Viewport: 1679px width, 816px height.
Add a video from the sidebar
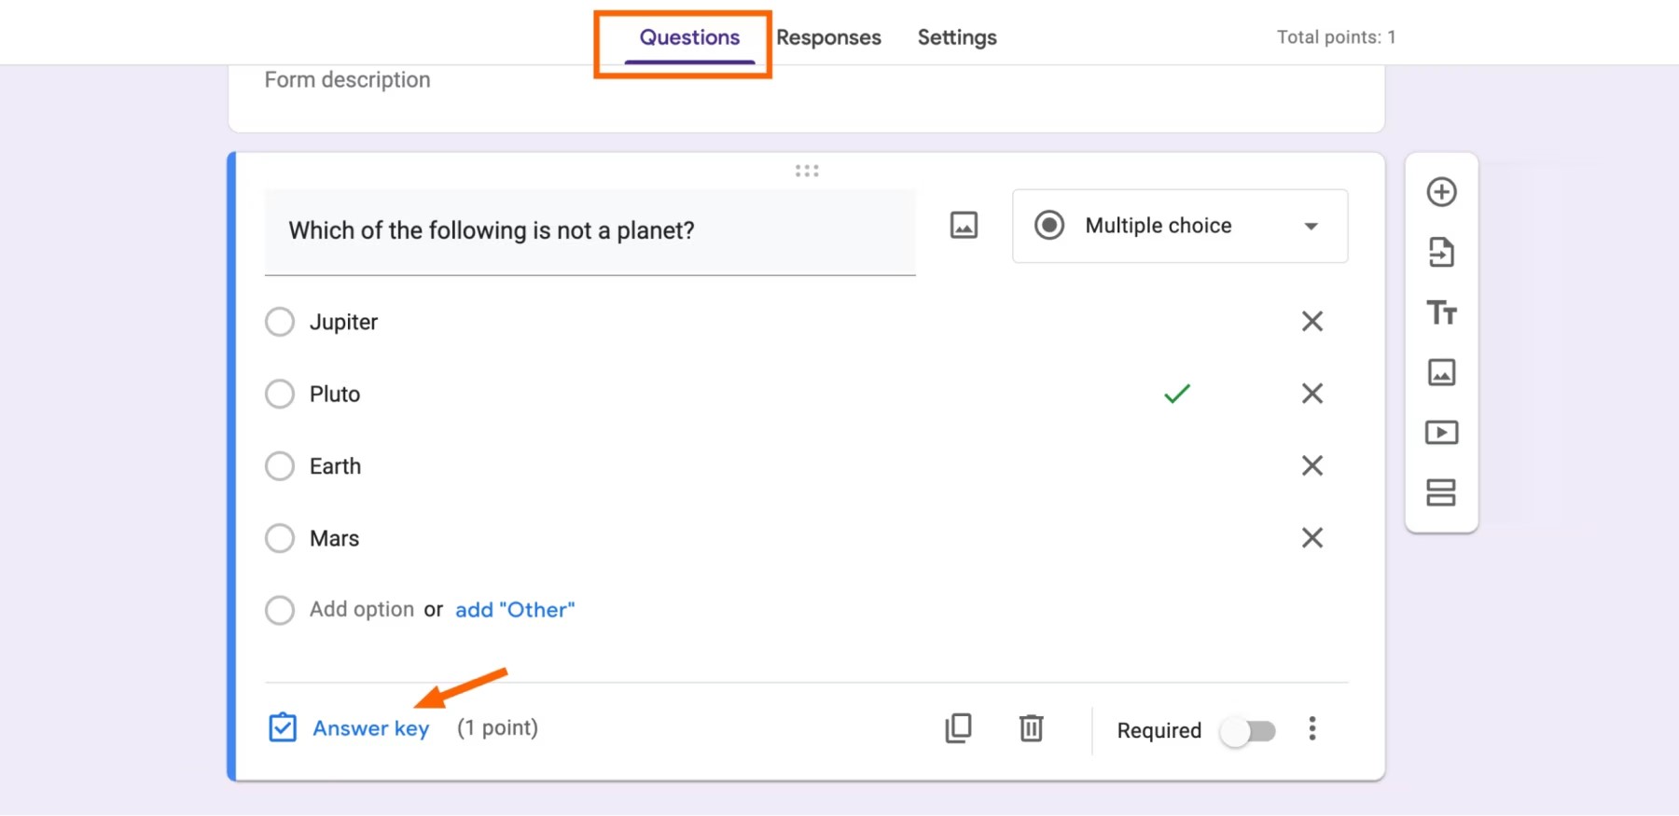[x=1441, y=433]
